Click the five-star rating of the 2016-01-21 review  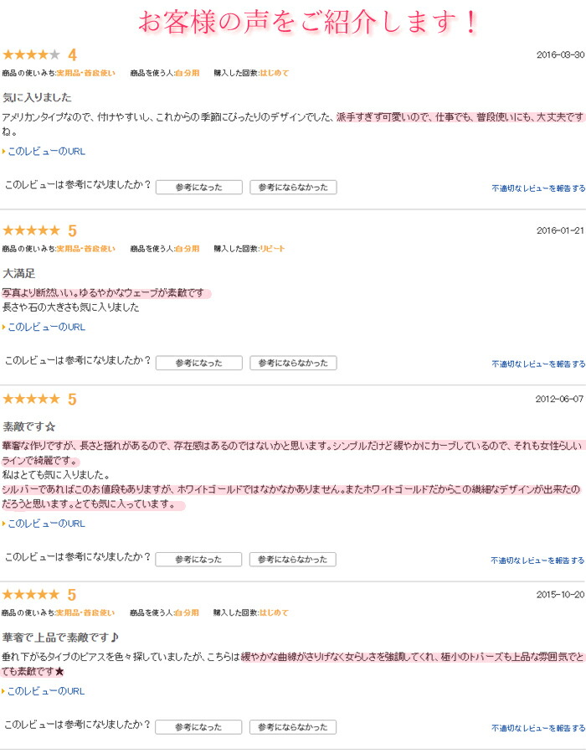[32, 230]
